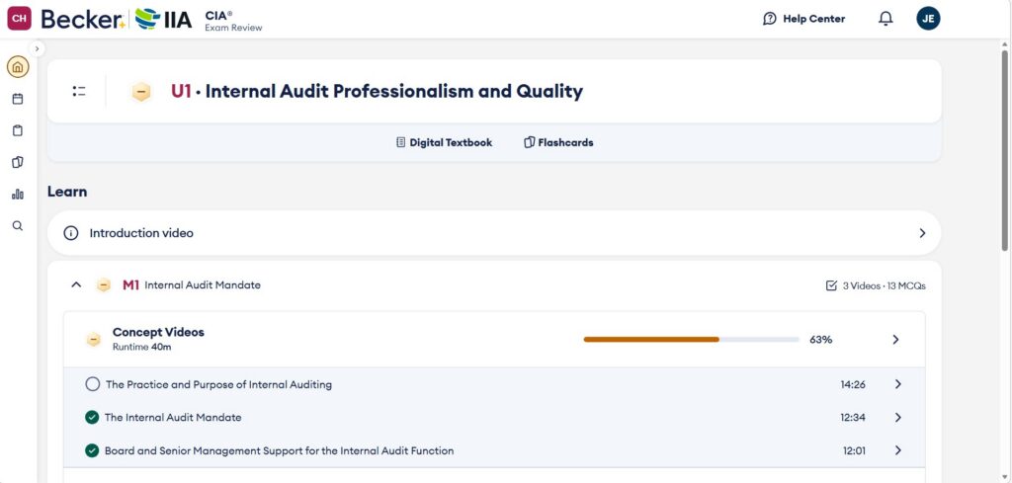Screen dimensions: 1012x483
Task: Click the arrow for the 14:26 video
Action: pyautogui.click(x=897, y=384)
